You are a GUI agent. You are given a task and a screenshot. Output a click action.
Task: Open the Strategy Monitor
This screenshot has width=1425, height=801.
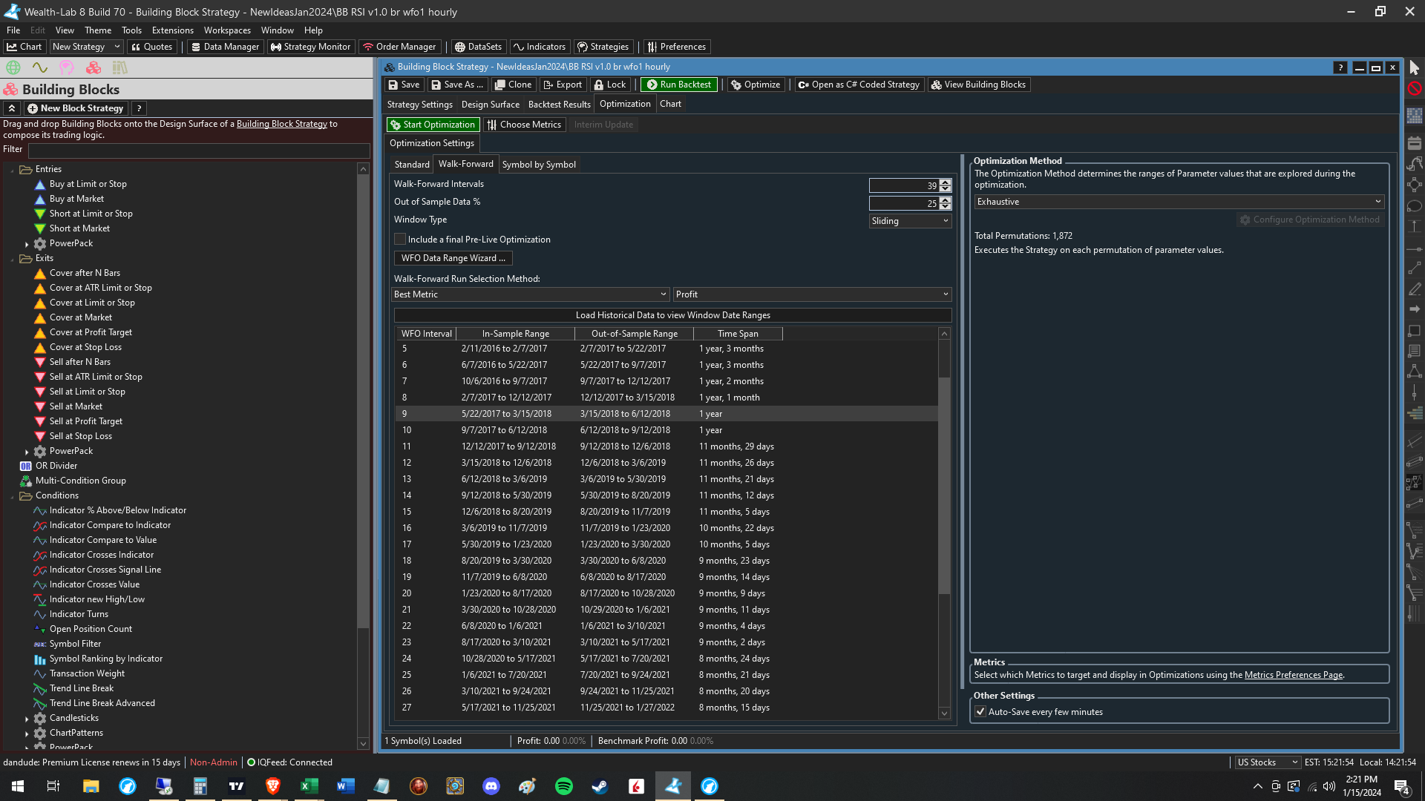pyautogui.click(x=309, y=47)
